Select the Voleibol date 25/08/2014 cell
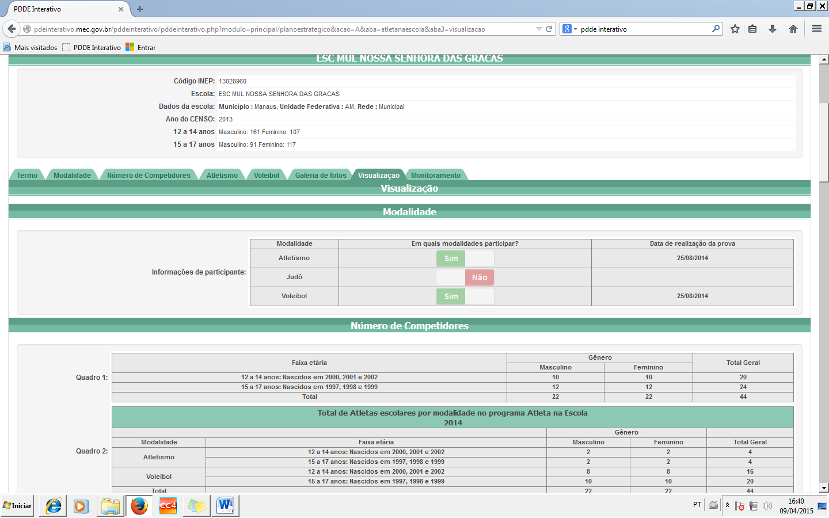This screenshot has width=829, height=518. (x=693, y=296)
